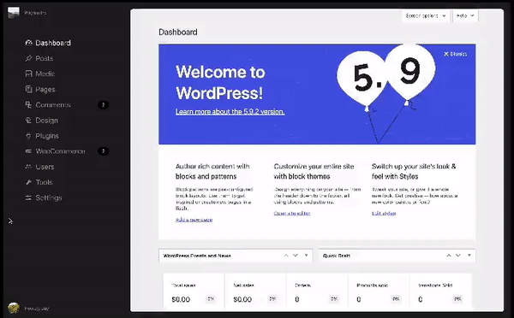Viewport: 514px width, 318px height.
Task: Move the Quick Draft widget down
Action: click(x=458, y=256)
